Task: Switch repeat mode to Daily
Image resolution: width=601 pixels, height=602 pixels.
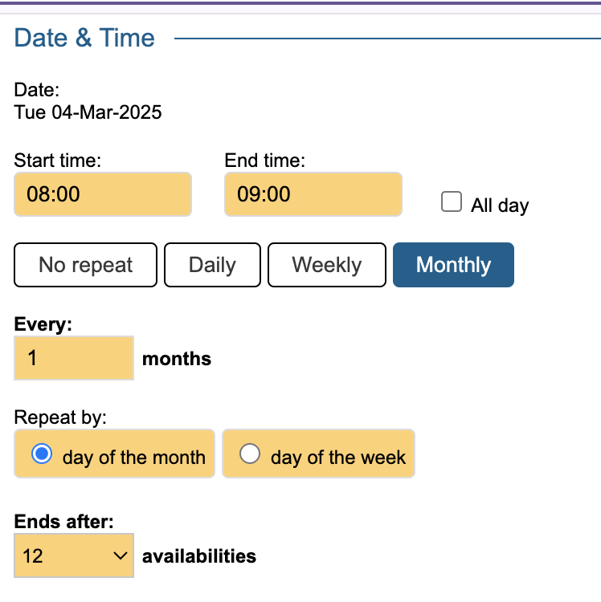Action: 212,265
